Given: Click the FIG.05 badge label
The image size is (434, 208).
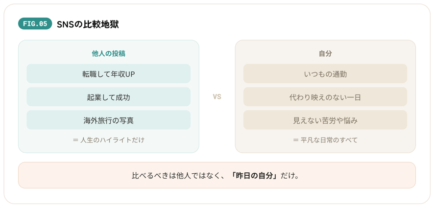Looking at the screenshot, I should coord(35,24).
